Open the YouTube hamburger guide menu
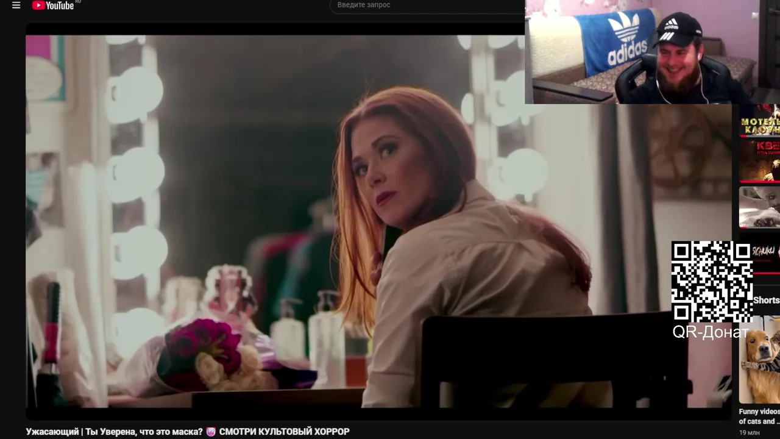 tap(16, 5)
